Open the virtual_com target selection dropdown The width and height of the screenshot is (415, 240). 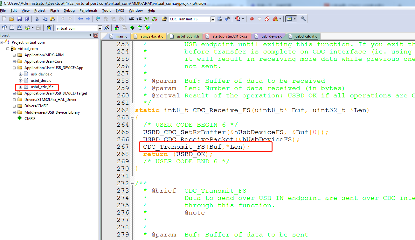pyautogui.click(x=100, y=28)
